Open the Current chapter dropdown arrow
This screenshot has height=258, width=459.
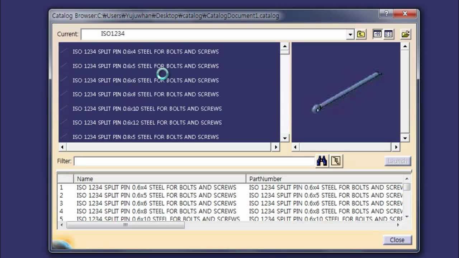tap(350, 34)
